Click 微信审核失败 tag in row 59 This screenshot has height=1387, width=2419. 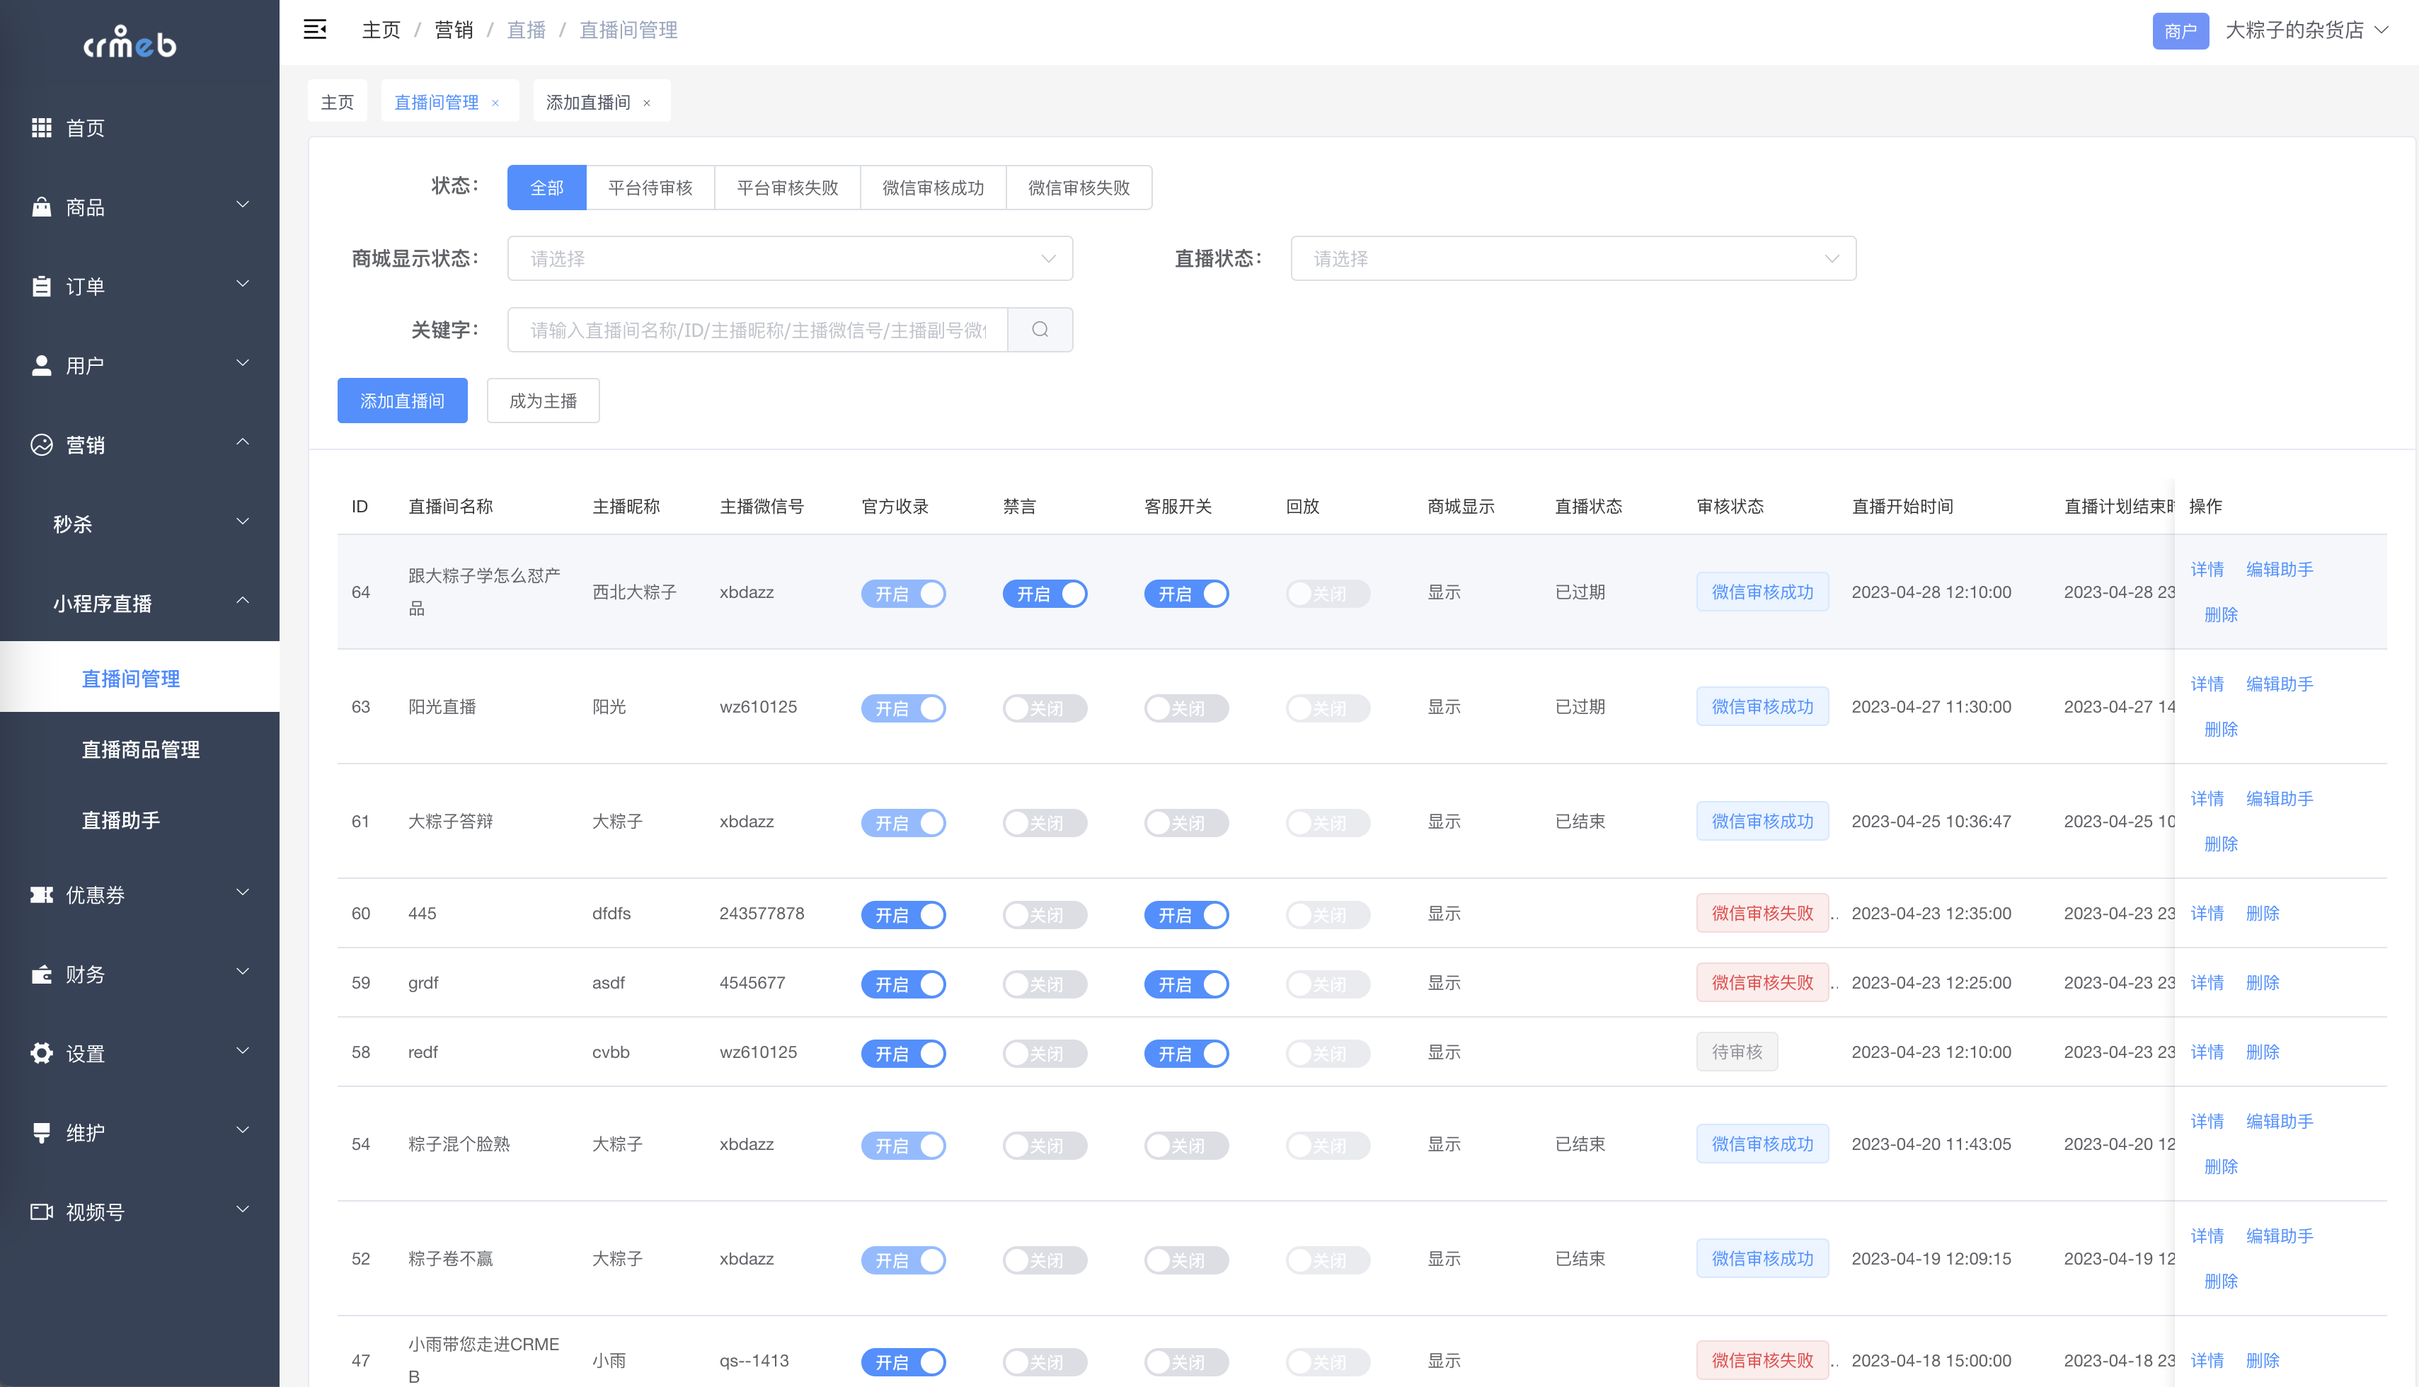[1762, 982]
